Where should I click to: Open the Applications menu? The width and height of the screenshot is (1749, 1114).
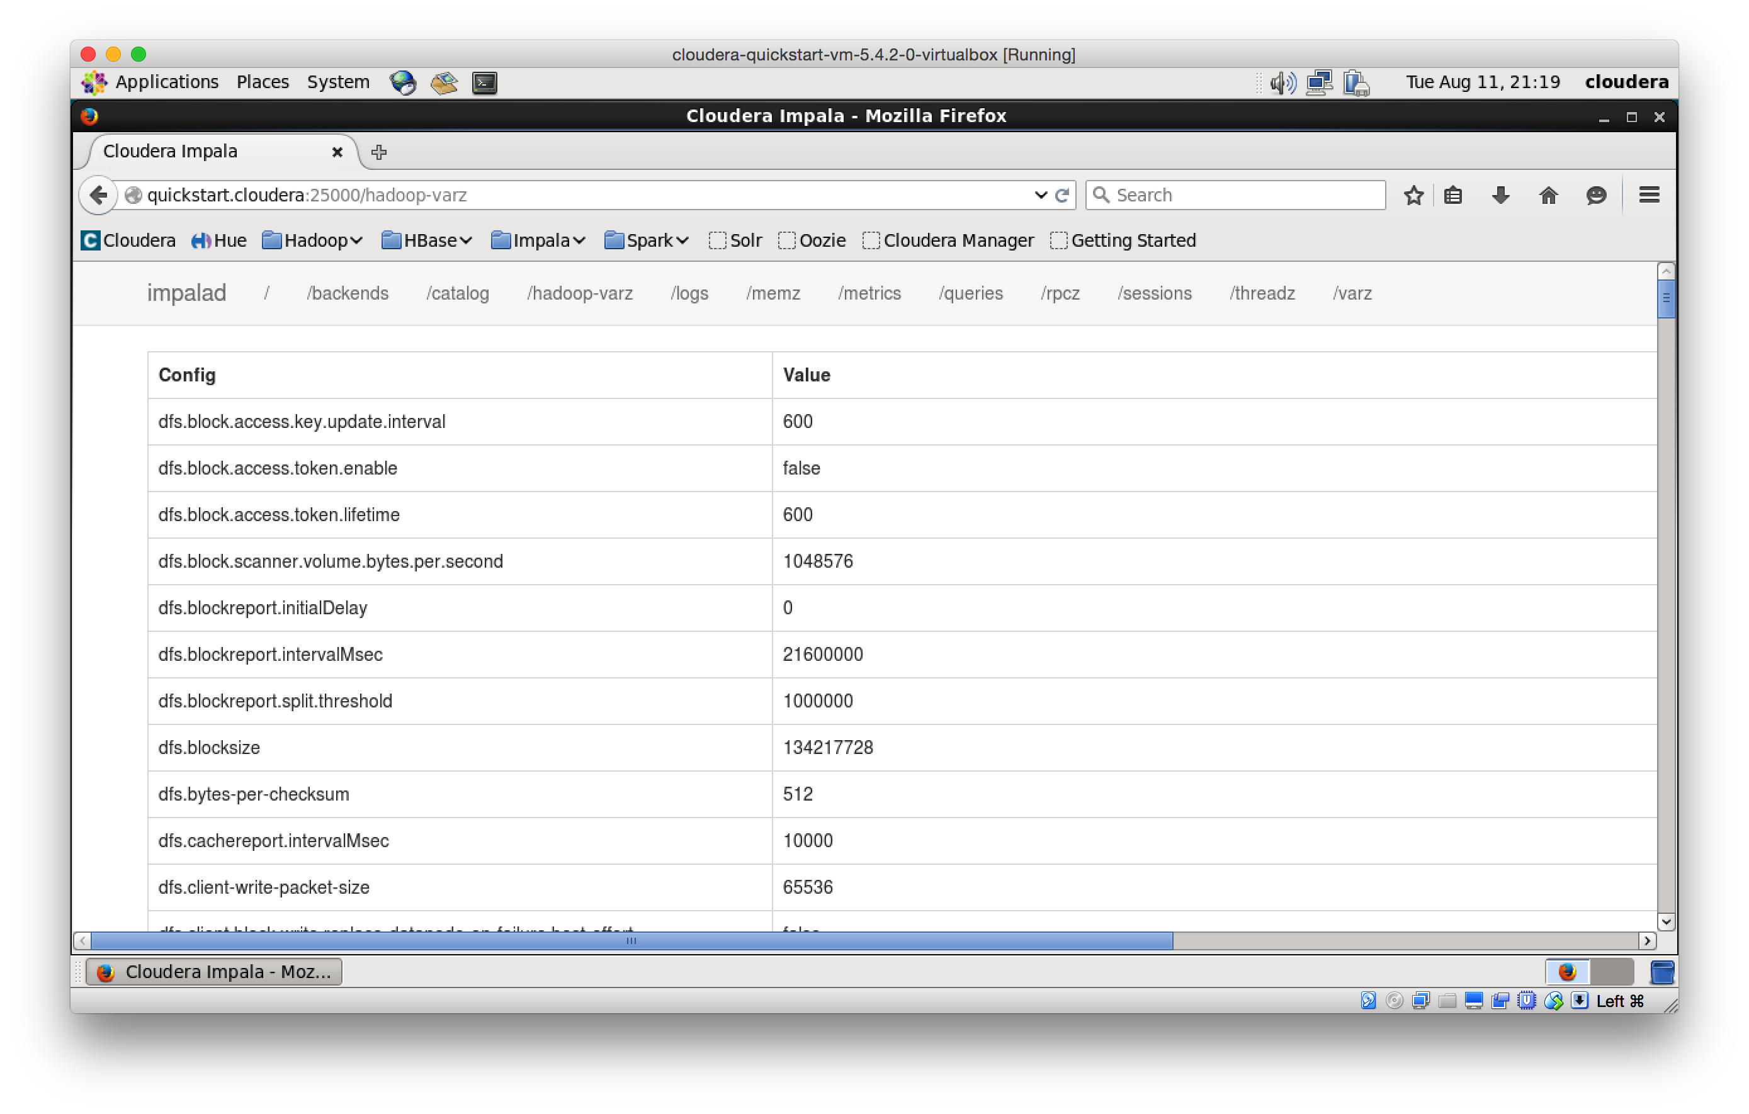click(x=166, y=82)
